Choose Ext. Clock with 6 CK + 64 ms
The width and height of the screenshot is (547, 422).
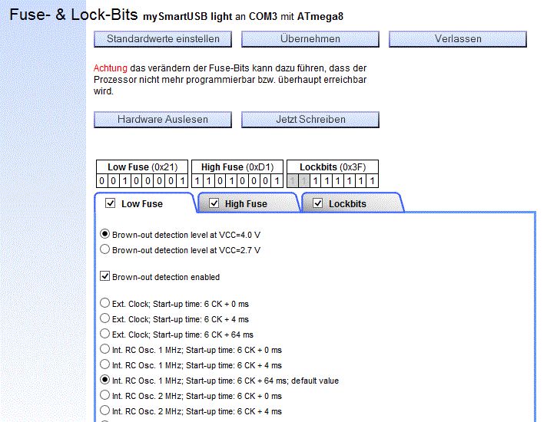(105, 335)
